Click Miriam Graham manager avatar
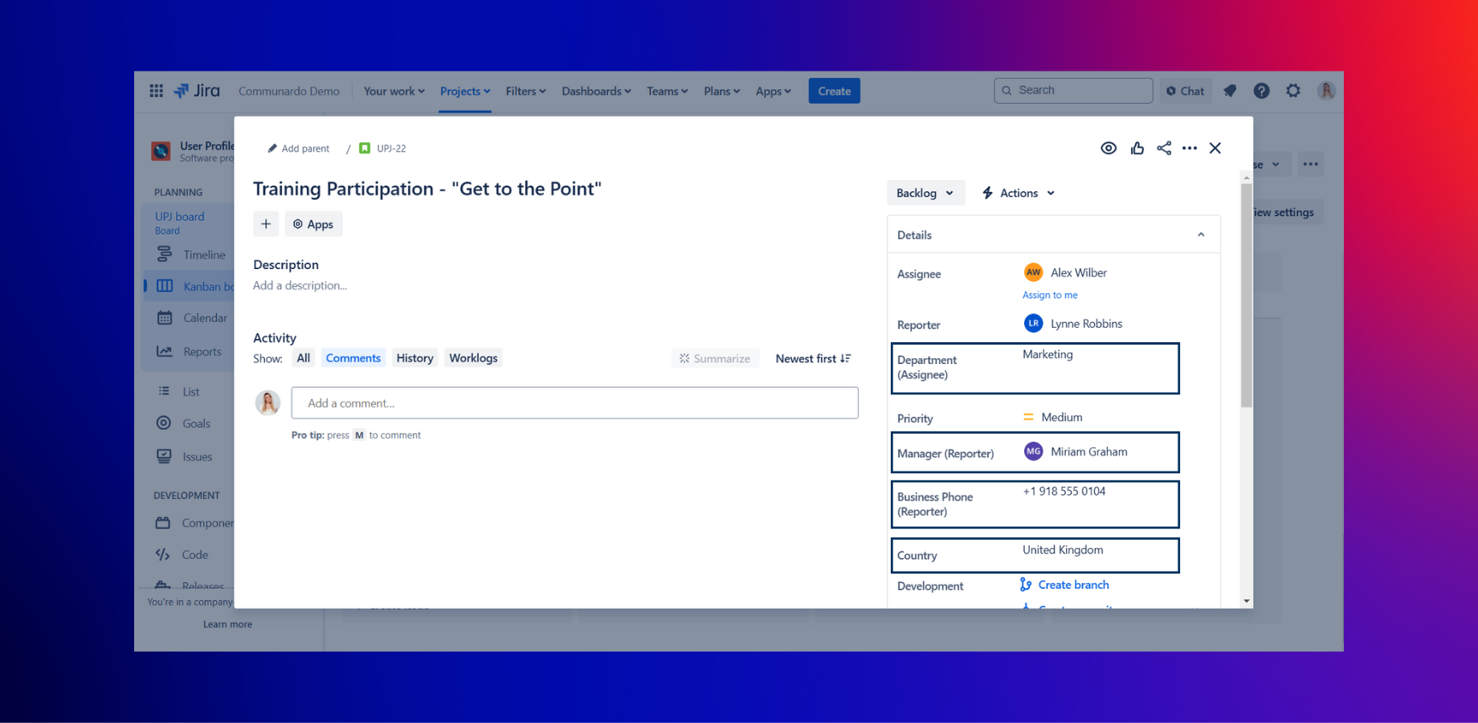Image resolution: width=1478 pixels, height=723 pixels. tap(1033, 451)
